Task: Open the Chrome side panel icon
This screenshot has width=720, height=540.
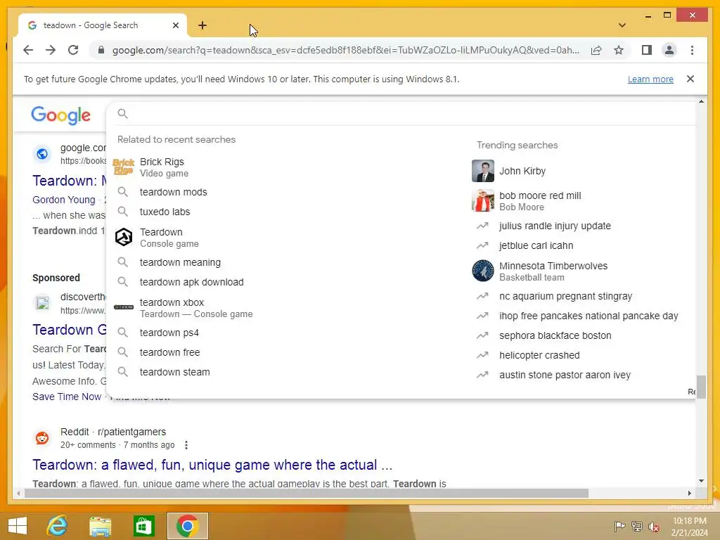Action: (x=647, y=50)
